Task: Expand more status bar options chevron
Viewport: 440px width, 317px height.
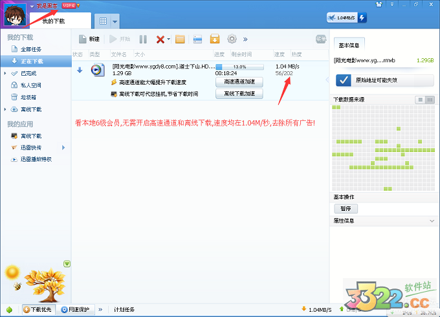Action: (100, 310)
